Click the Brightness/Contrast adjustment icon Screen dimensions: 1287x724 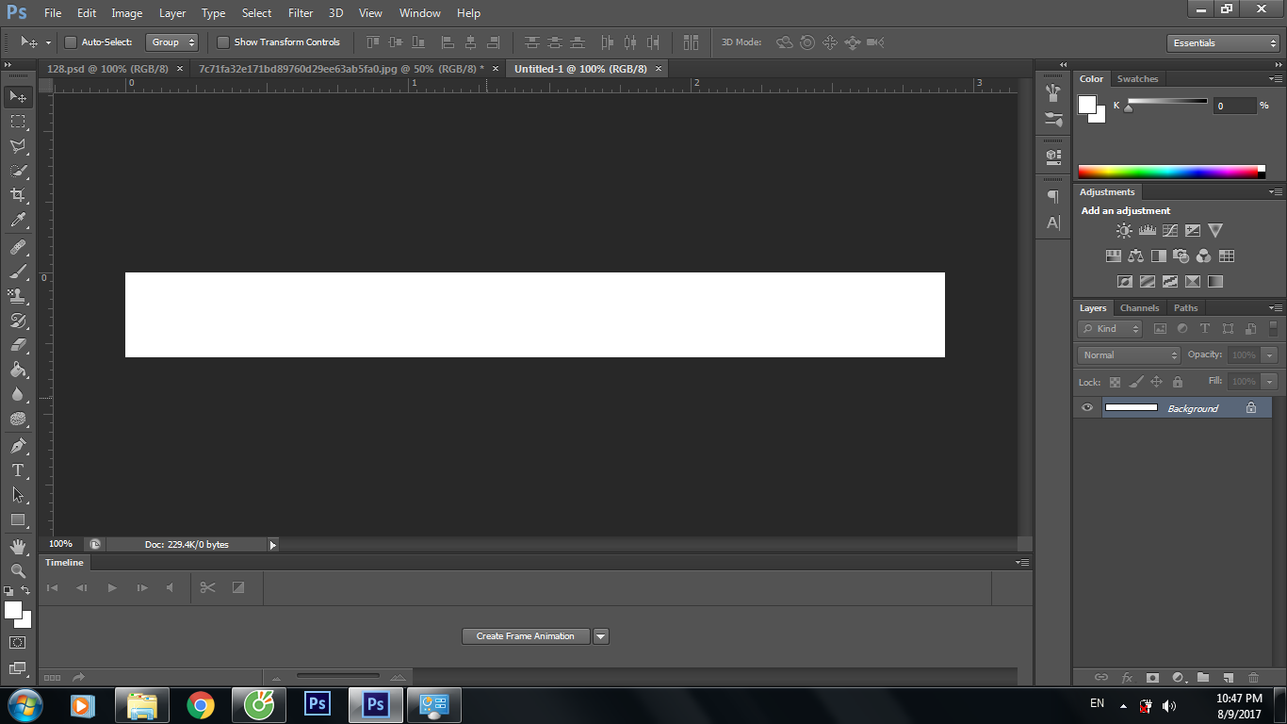point(1124,230)
